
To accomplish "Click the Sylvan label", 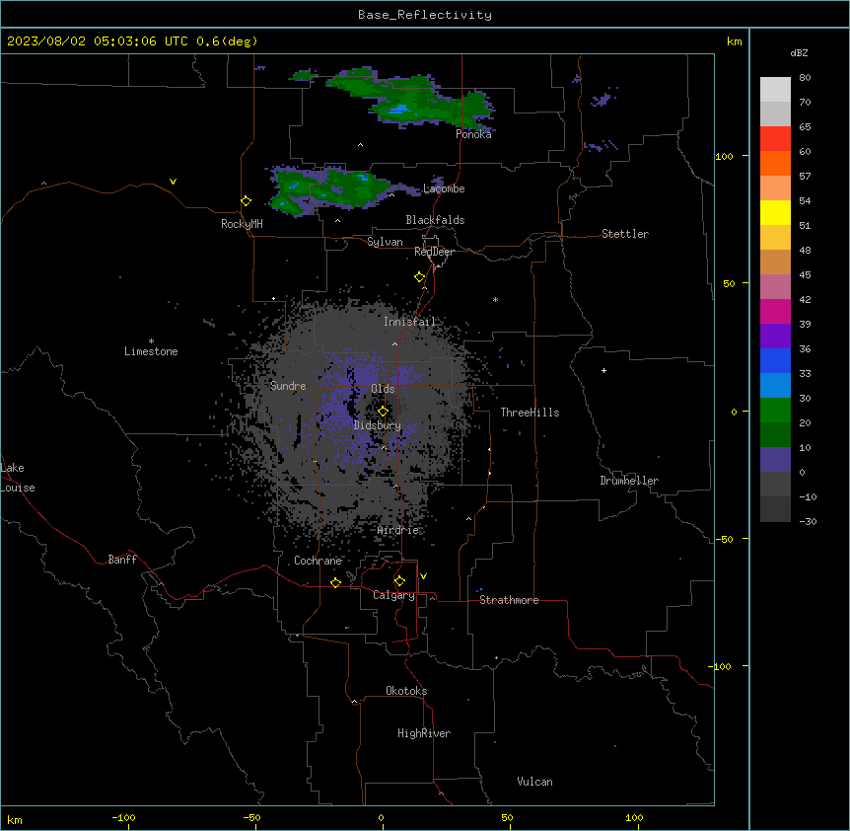I will click(x=385, y=242).
